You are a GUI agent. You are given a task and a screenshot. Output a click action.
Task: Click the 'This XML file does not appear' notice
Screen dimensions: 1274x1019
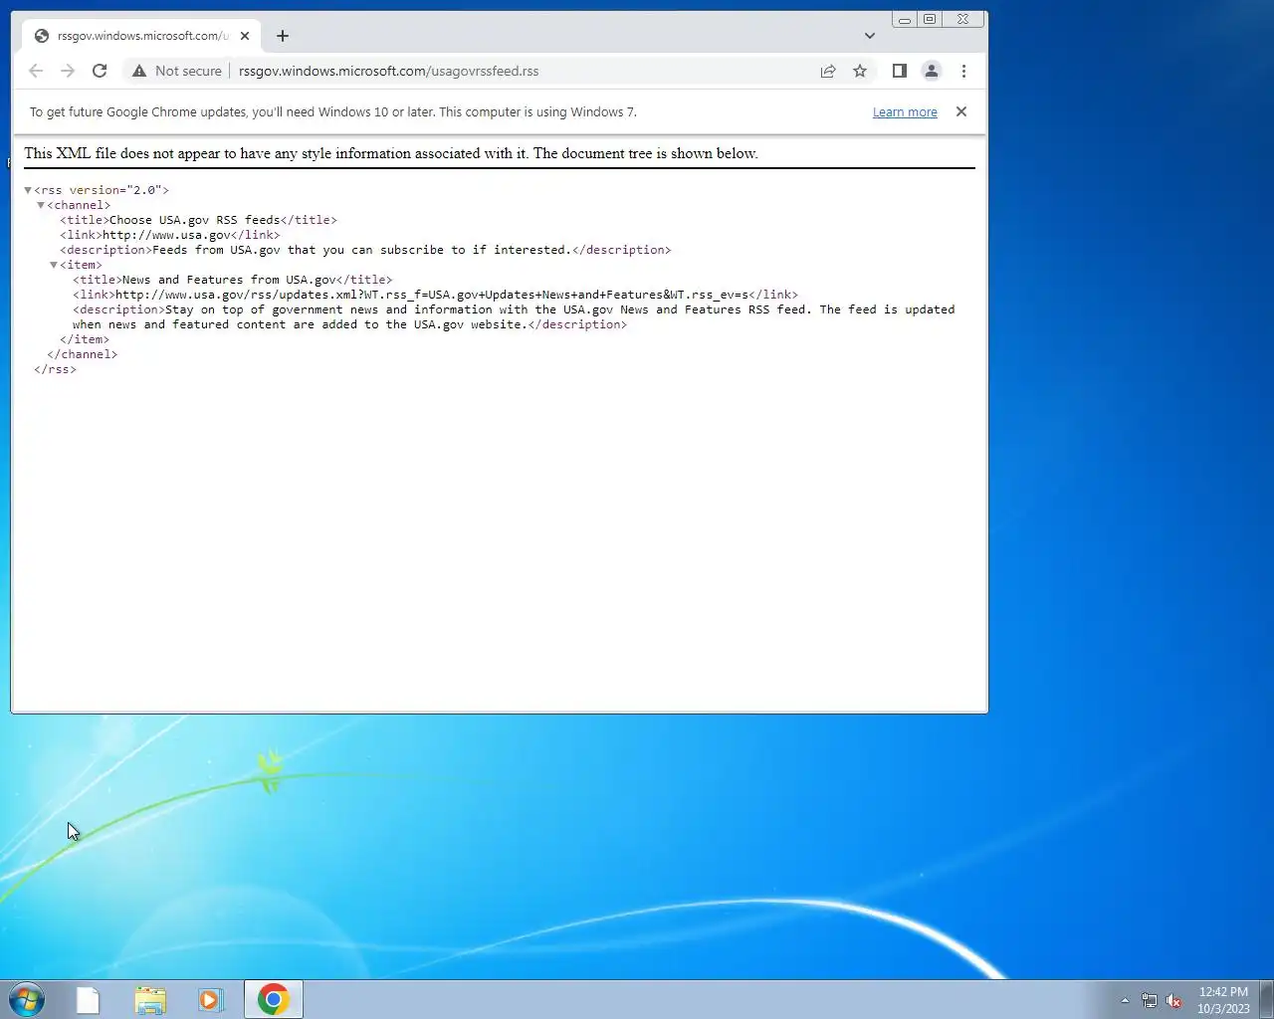point(391,153)
